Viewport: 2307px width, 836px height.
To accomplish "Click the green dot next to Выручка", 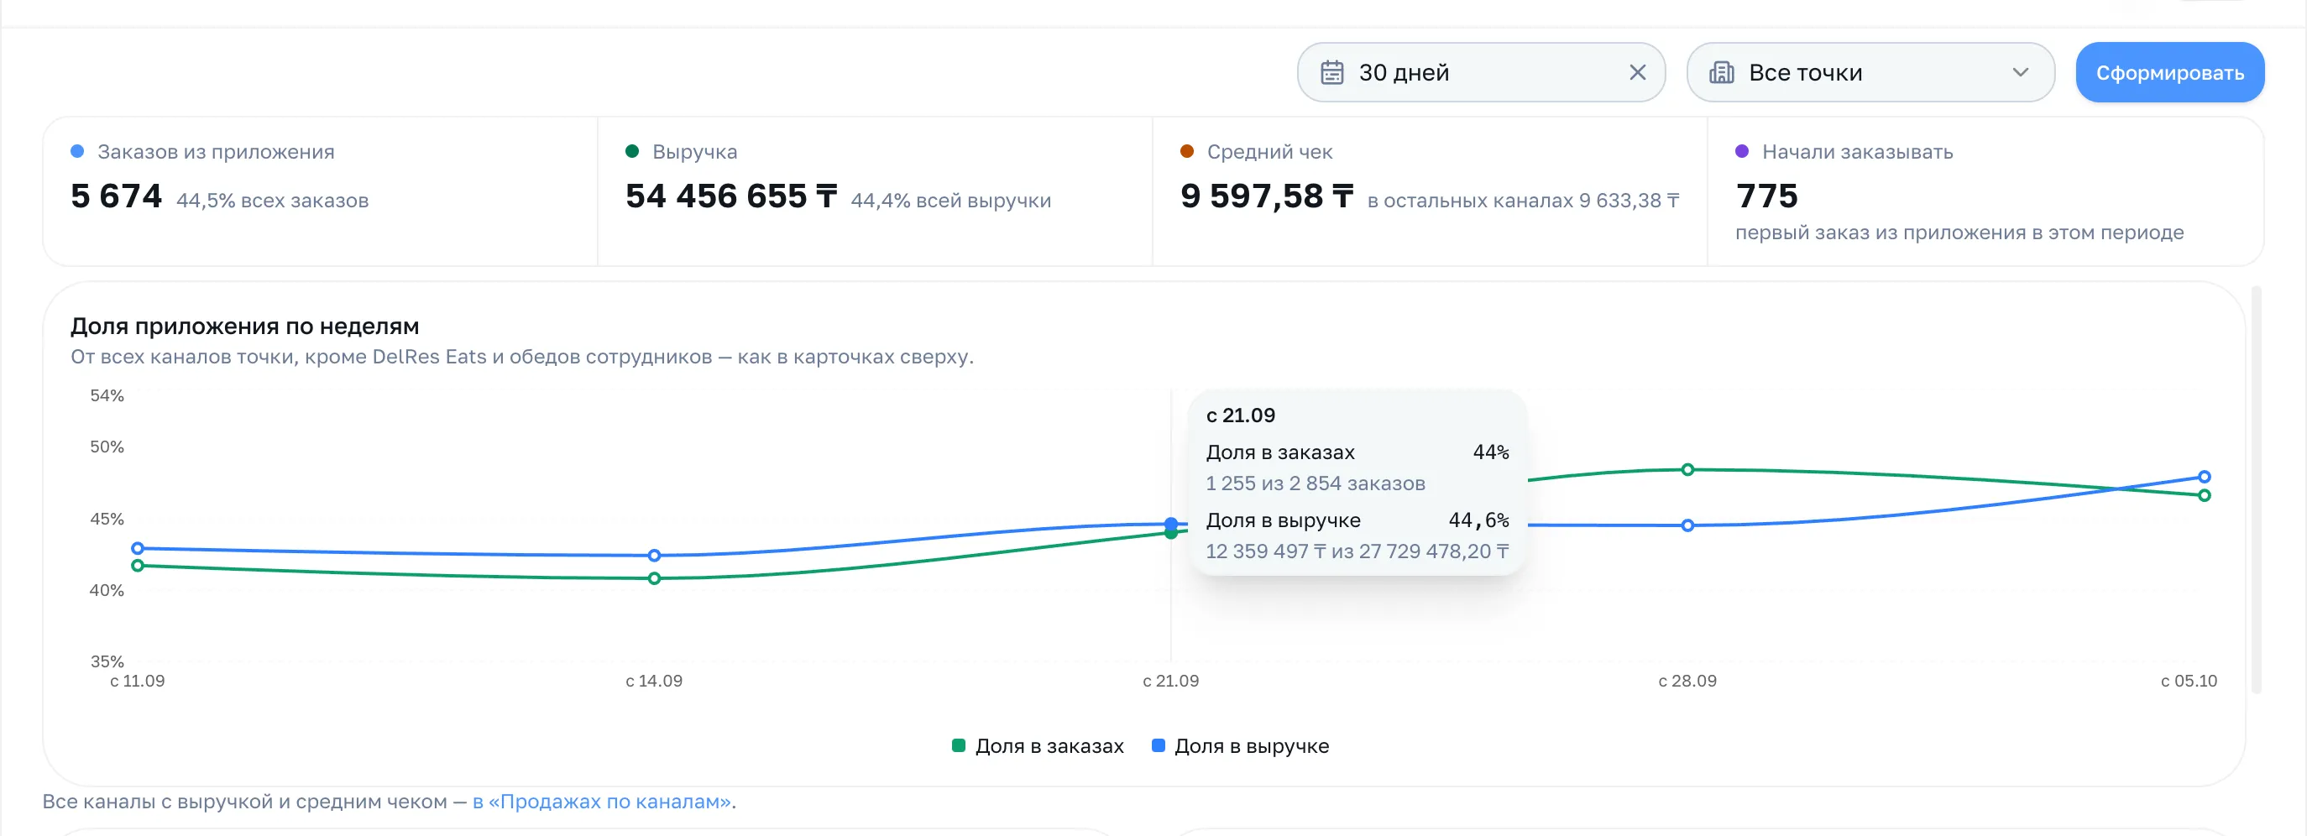I will [x=632, y=151].
